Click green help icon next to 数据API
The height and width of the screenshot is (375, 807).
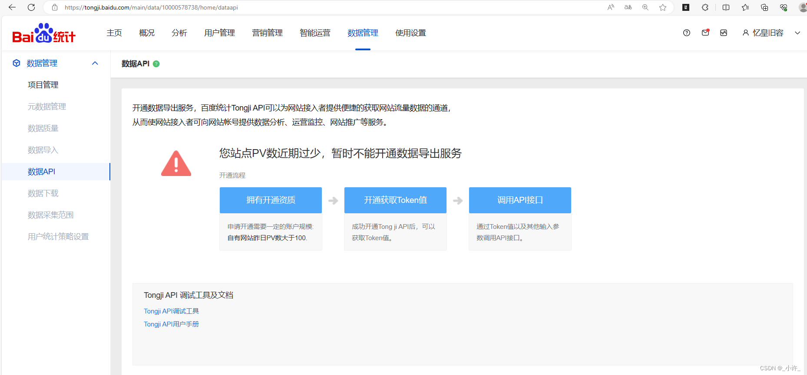coord(156,64)
